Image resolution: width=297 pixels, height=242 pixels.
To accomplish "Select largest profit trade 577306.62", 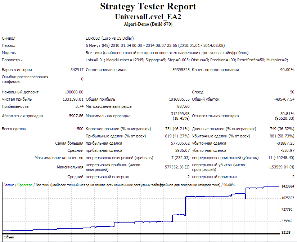I will 180,143.
